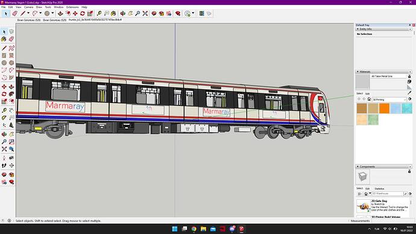Image resolution: width=416 pixels, height=234 pixels.
Task: Open the Camera menu
Action: [29, 7]
